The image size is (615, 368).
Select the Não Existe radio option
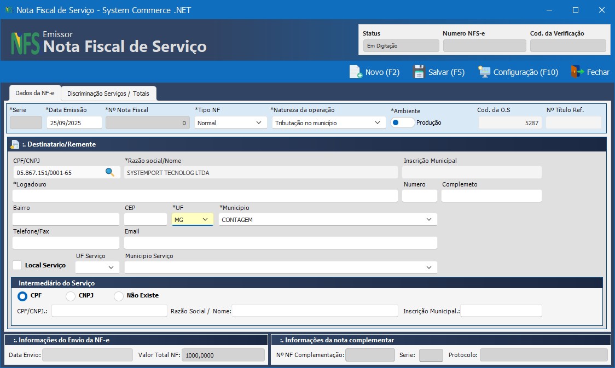[118, 295]
